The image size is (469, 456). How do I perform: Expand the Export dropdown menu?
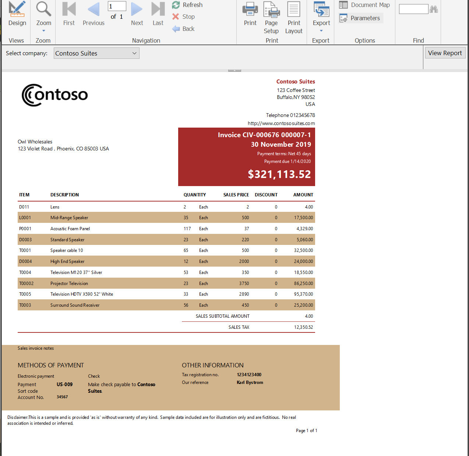(x=321, y=31)
